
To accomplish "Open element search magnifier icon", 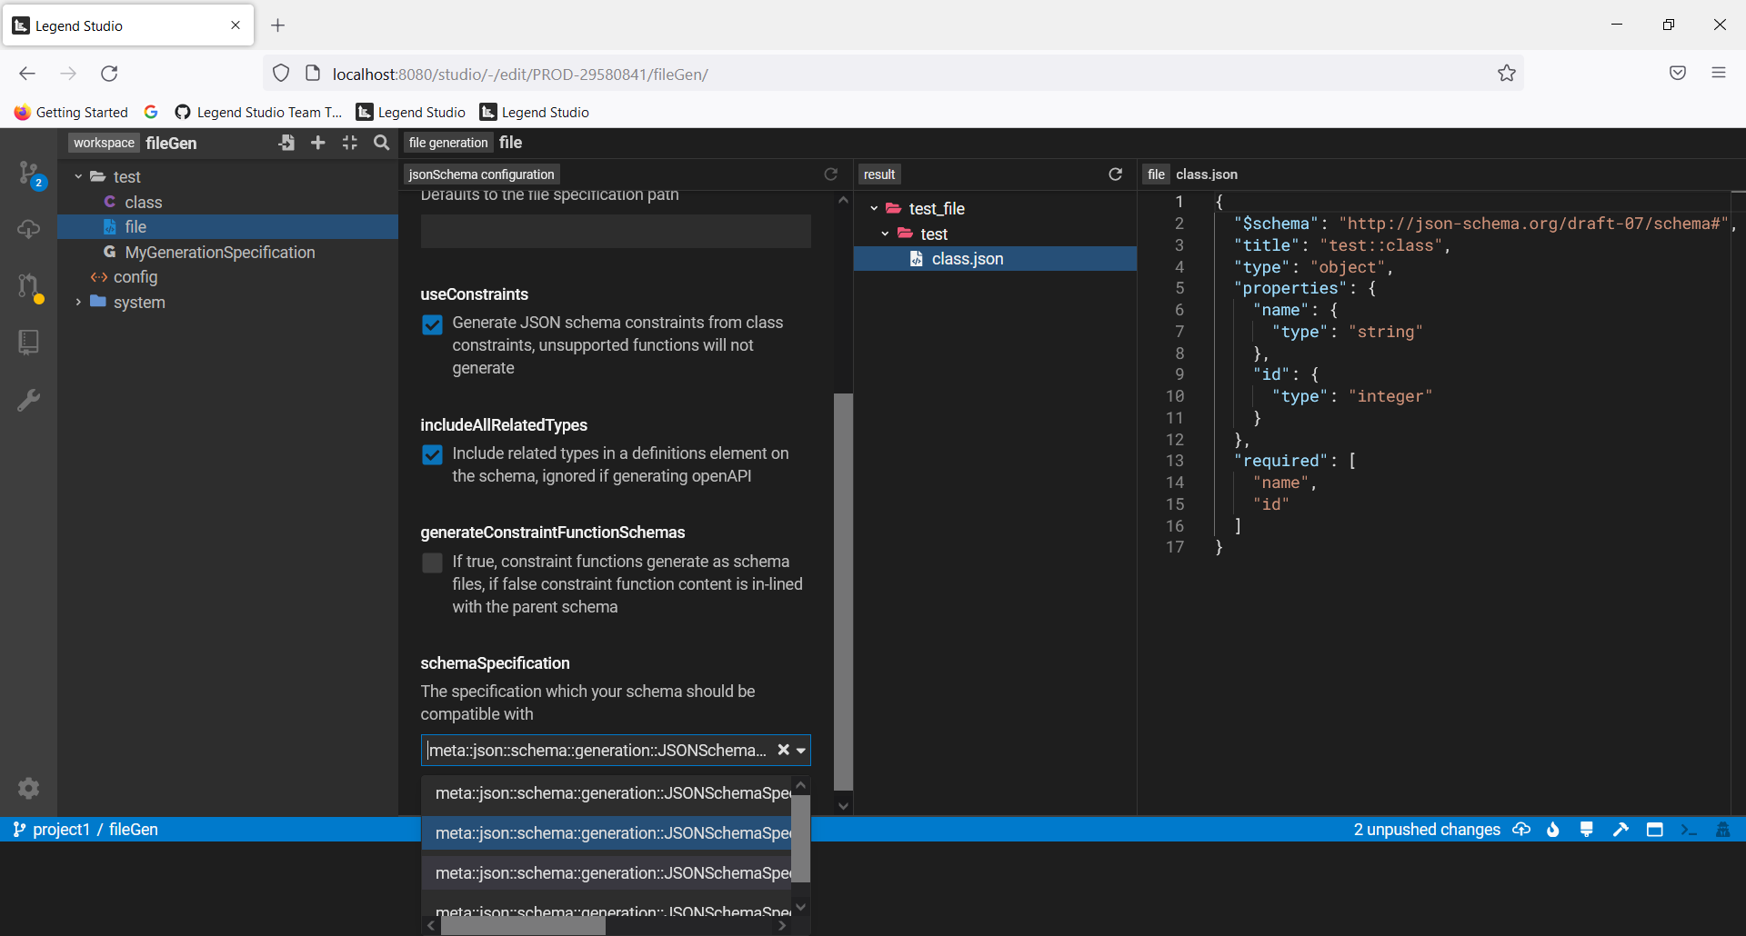I will [x=382, y=143].
